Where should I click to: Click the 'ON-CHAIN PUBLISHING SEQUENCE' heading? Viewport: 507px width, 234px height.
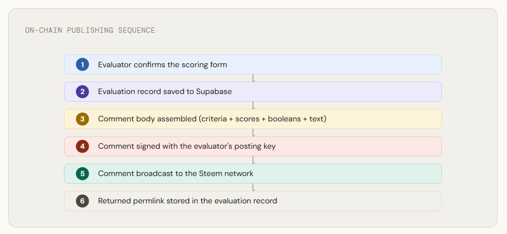[90, 30]
